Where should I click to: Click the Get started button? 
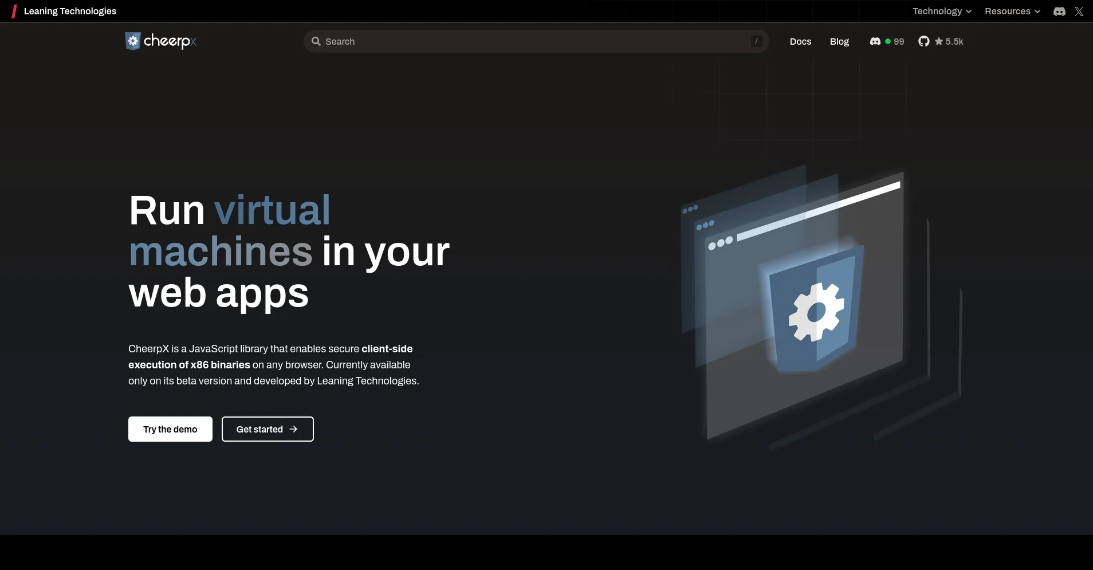coord(268,429)
